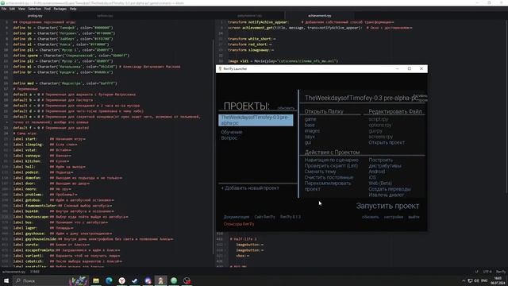This screenshot has width=508, height=286.
Task: Open the звук folder
Action: (x=310, y=137)
